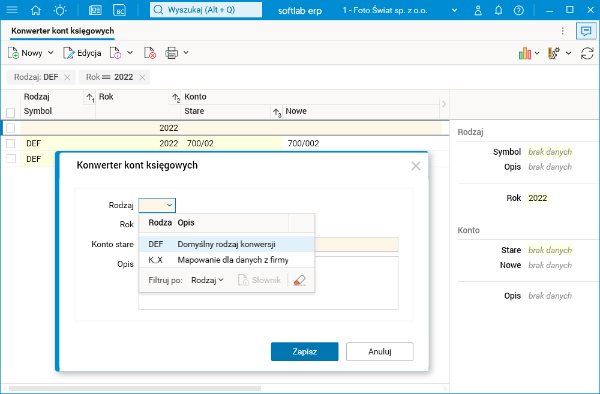The width and height of the screenshot is (600, 394).
Task: Expand the Nowy button dropdown arrow
Action: [51, 53]
